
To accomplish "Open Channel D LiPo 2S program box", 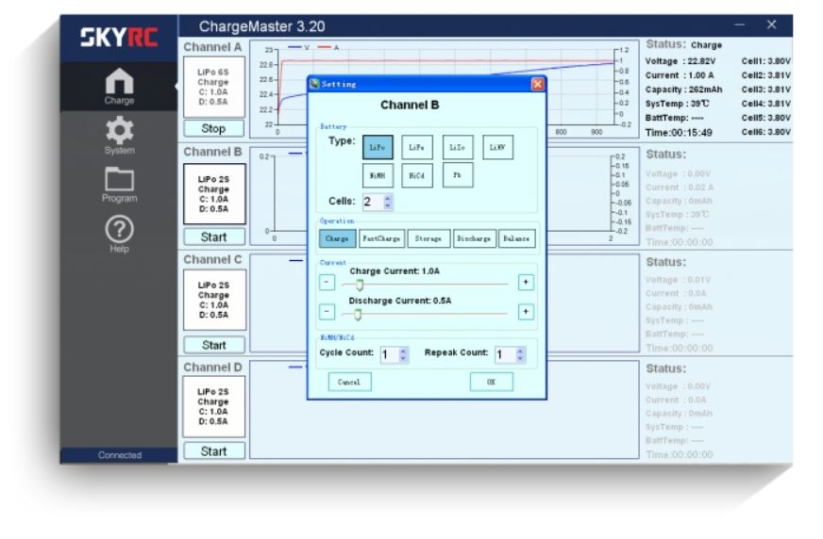I will click(x=213, y=407).
